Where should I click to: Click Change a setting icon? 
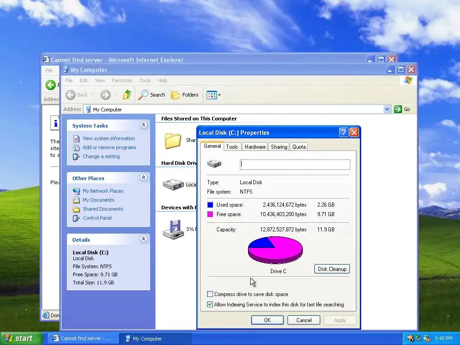click(x=76, y=157)
